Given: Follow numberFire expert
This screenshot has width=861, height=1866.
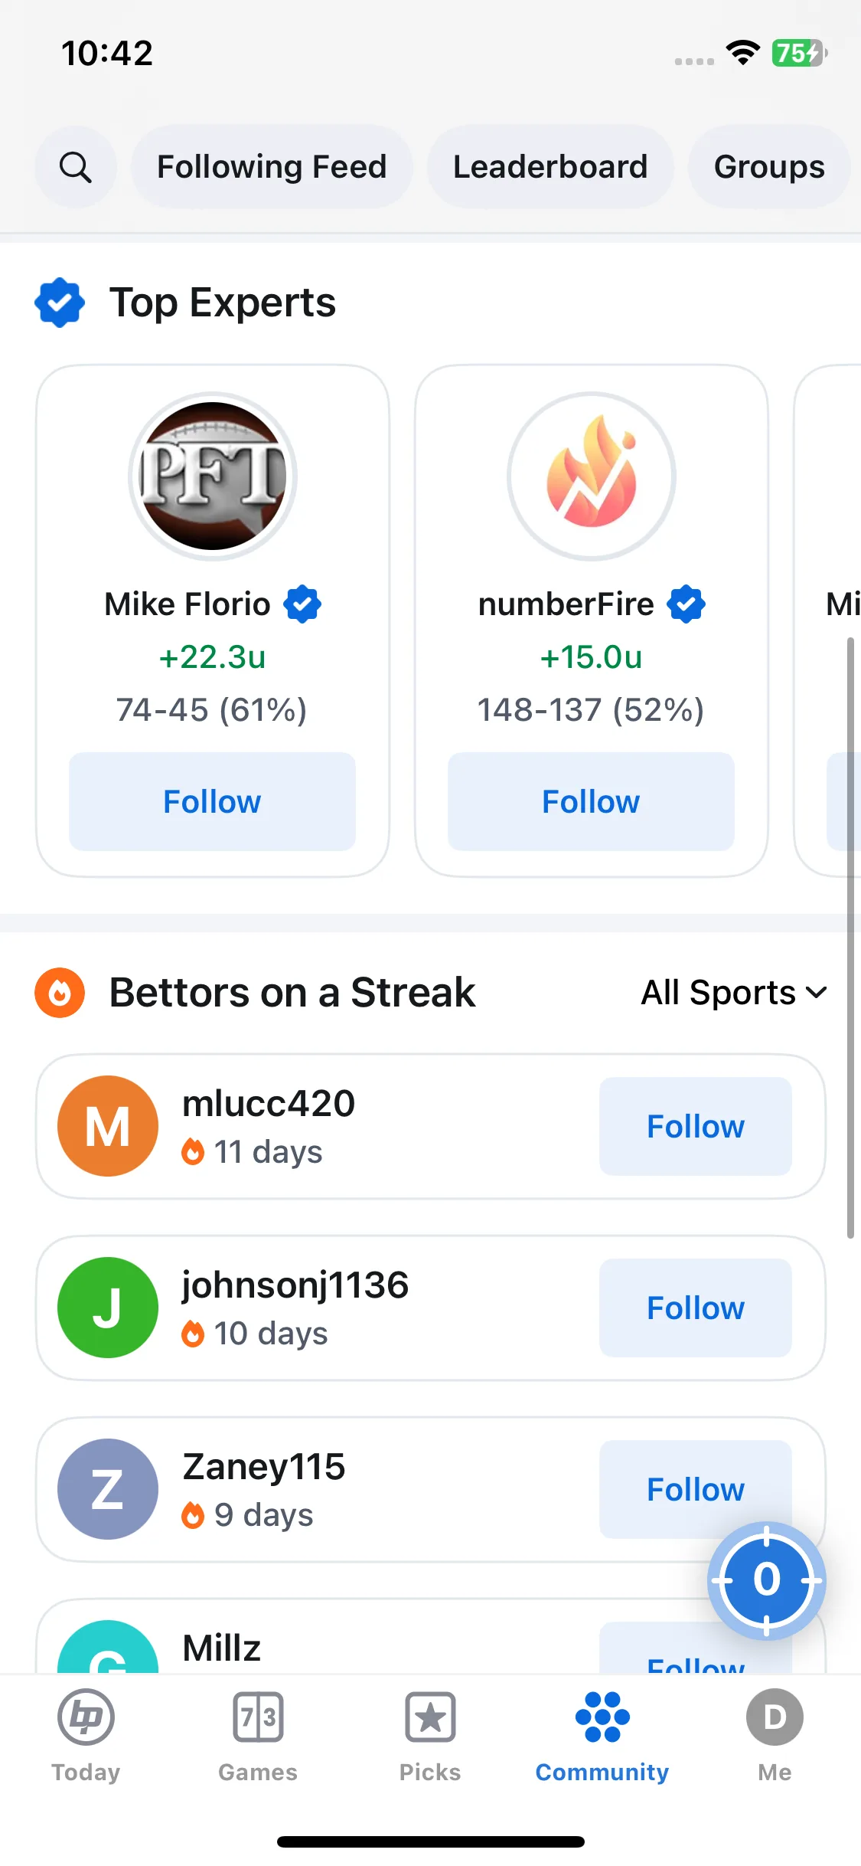Looking at the screenshot, I should 591,802.
